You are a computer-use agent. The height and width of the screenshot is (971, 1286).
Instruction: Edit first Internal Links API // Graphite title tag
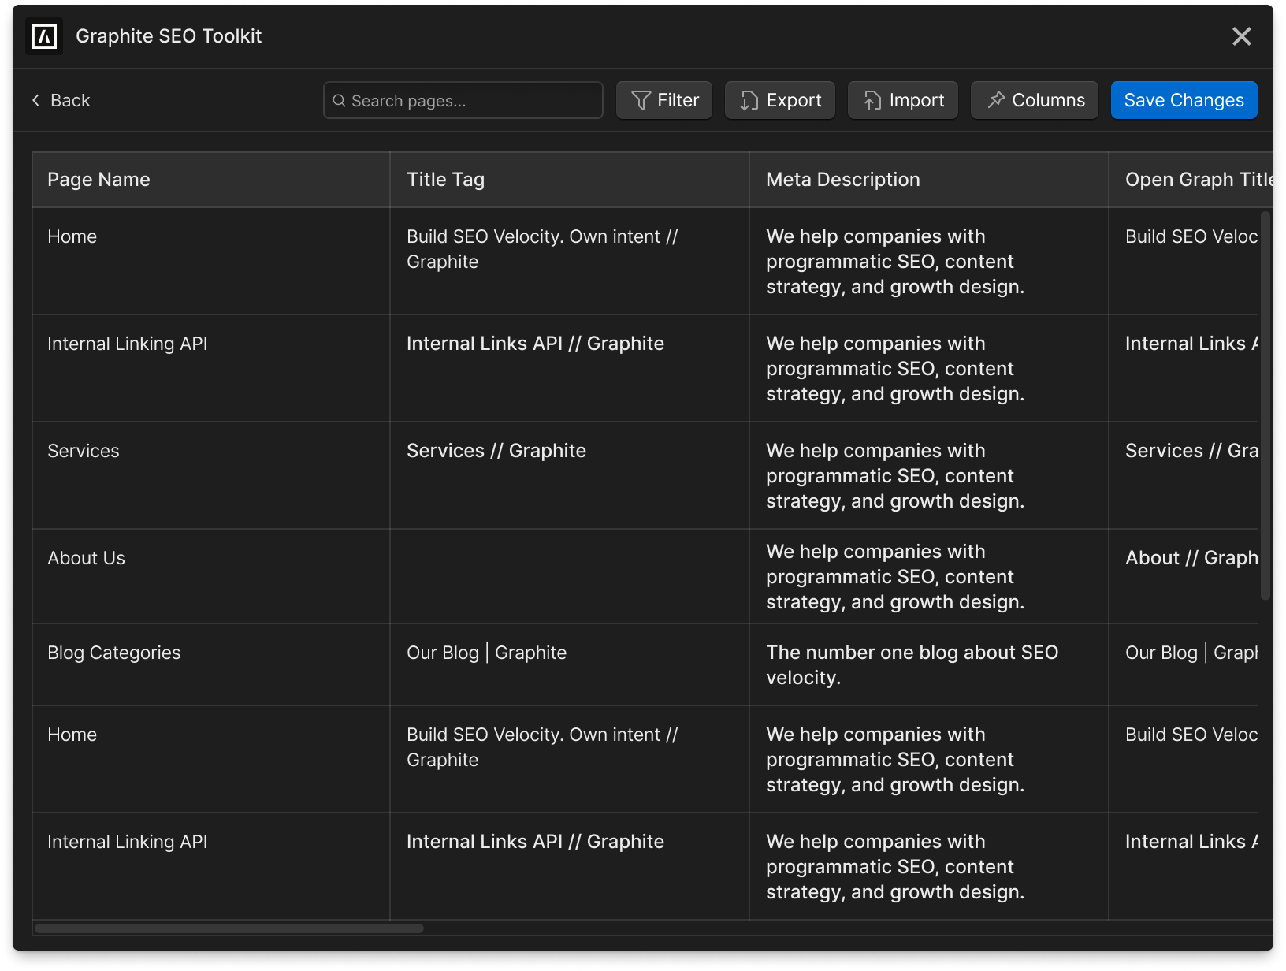pyautogui.click(x=570, y=368)
